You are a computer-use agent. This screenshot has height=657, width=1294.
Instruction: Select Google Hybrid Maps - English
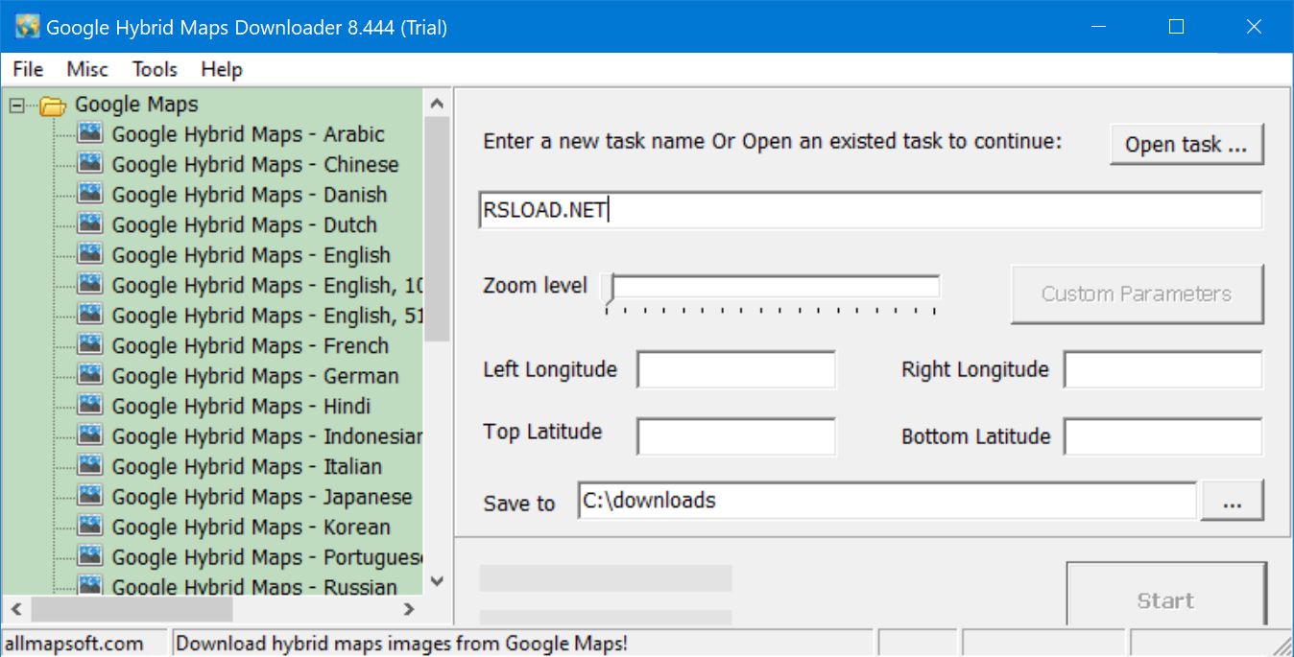tap(251, 255)
